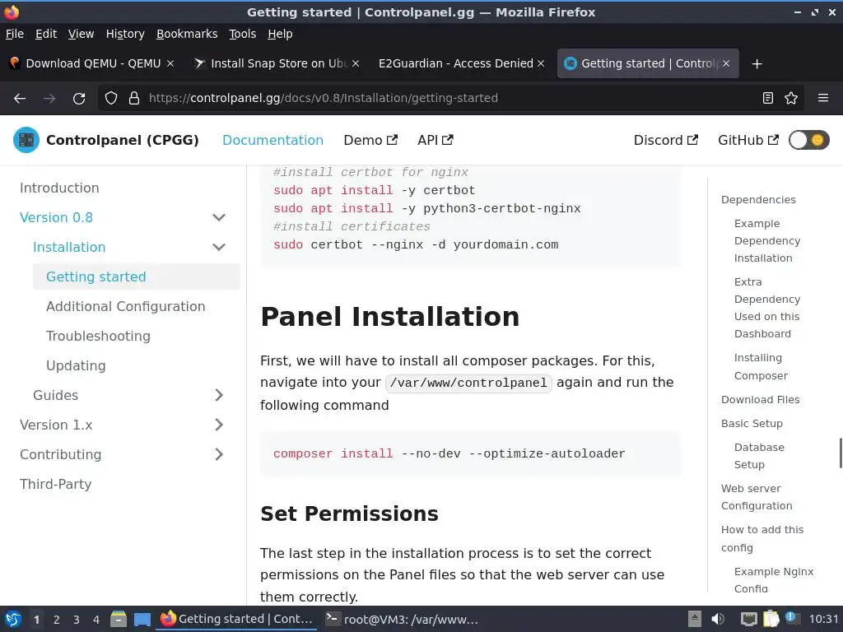
Task: Expand the Contributing sidebar chevron
Action: coord(219,454)
